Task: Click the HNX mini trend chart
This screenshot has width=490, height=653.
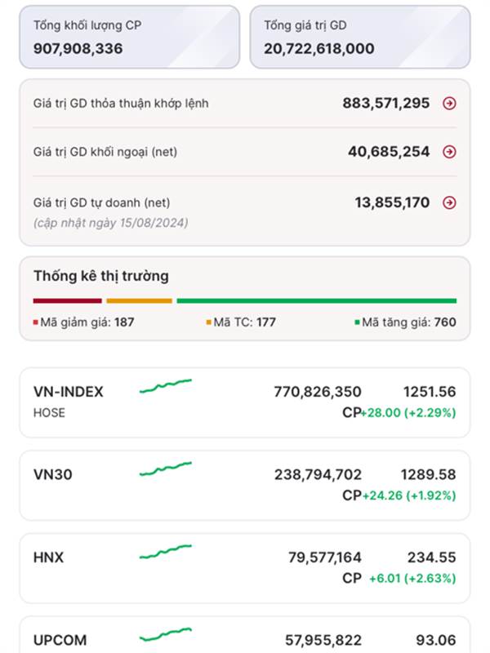Action: (x=166, y=552)
